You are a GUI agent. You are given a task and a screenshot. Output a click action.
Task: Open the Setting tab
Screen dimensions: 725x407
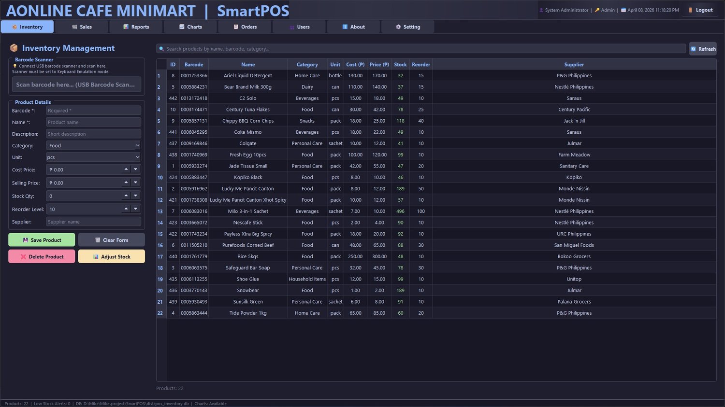(x=408, y=27)
